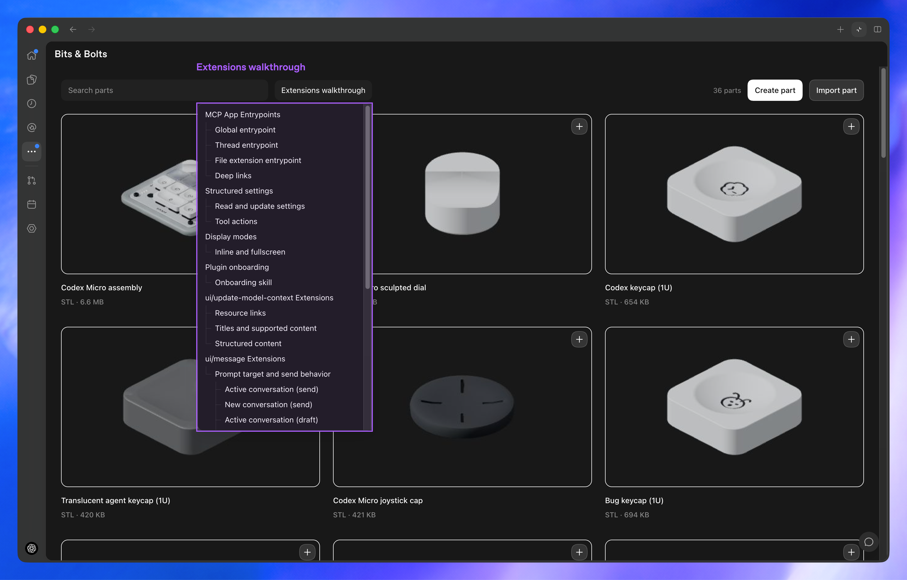Select Tool actions entry
907x580 pixels.
(x=236, y=222)
